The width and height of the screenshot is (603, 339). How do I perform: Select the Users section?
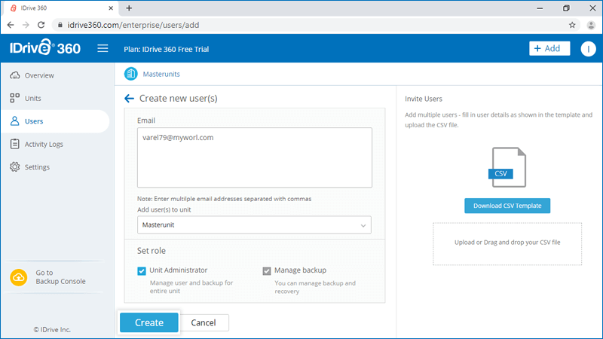[x=55, y=121]
